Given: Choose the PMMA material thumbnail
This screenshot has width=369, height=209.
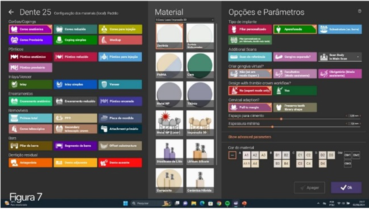Looking at the screenshot, I should (169, 65).
